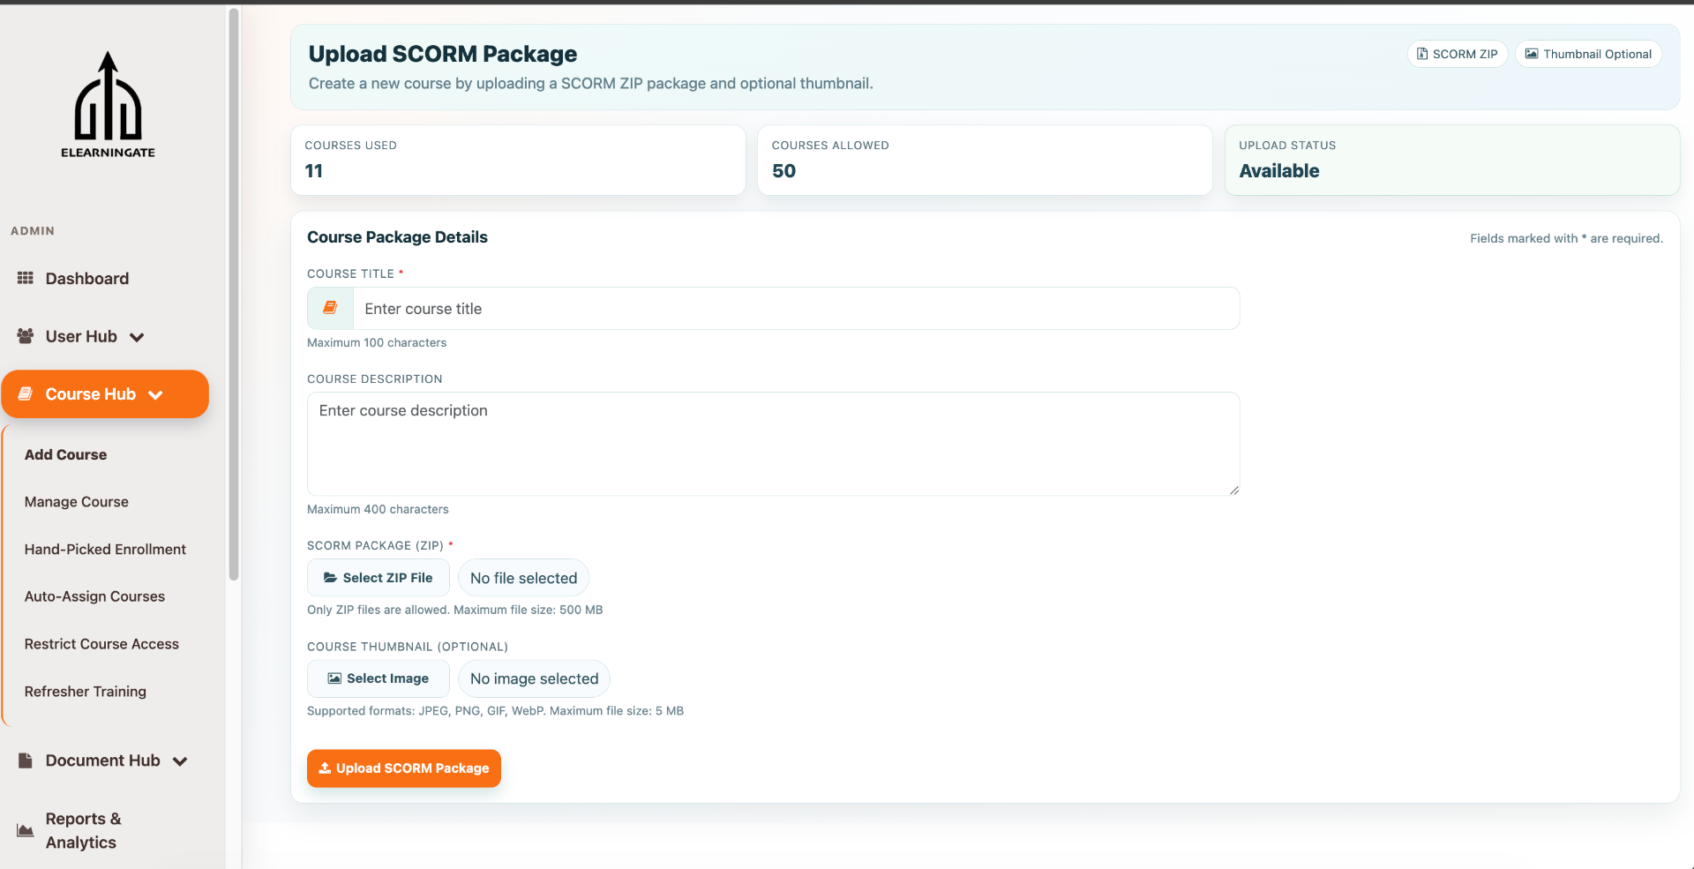This screenshot has width=1694, height=869.
Task: Click the Upload Status 'Available' text
Action: 1279,171
